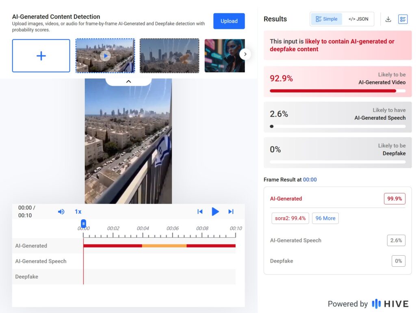Select the neon woman sample thumbnail

click(x=224, y=56)
